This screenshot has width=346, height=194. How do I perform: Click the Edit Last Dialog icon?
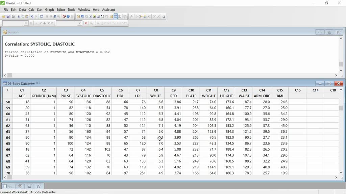coord(41,17)
